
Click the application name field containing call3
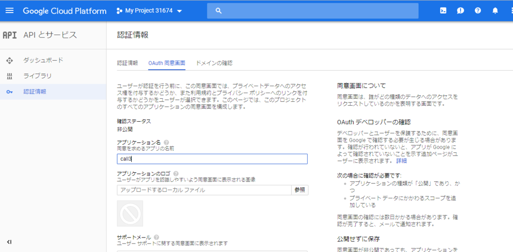[x=212, y=159]
